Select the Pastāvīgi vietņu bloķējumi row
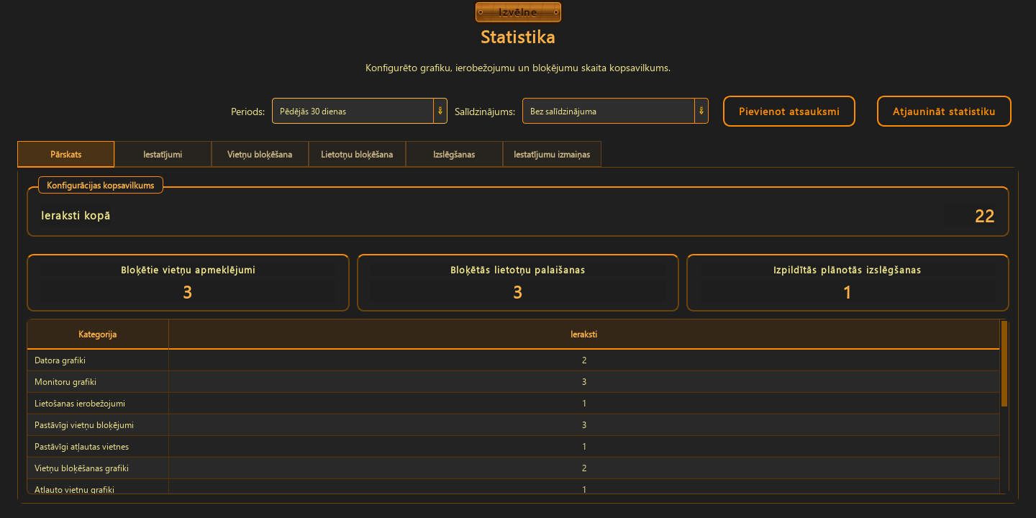The image size is (1036, 518). pos(513,424)
